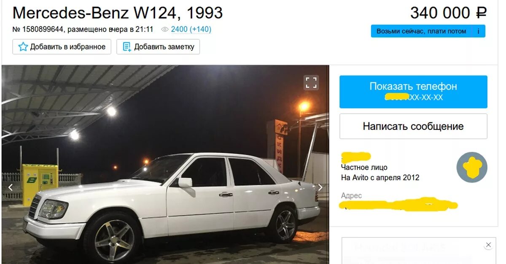This screenshot has width=506, height=264.
Task: Open the Возьми сейчас, плати потом banner
Action: [x=428, y=31]
